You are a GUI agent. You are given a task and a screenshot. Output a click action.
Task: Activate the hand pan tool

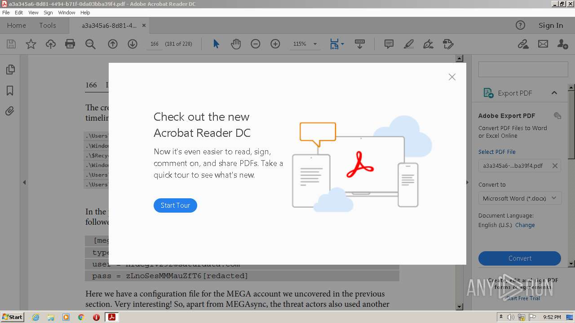[x=236, y=44]
